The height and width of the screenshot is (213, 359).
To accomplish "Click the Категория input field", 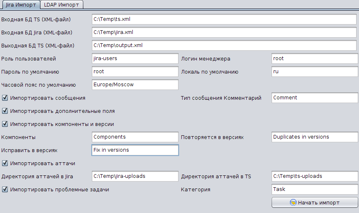I will tap(314, 189).
